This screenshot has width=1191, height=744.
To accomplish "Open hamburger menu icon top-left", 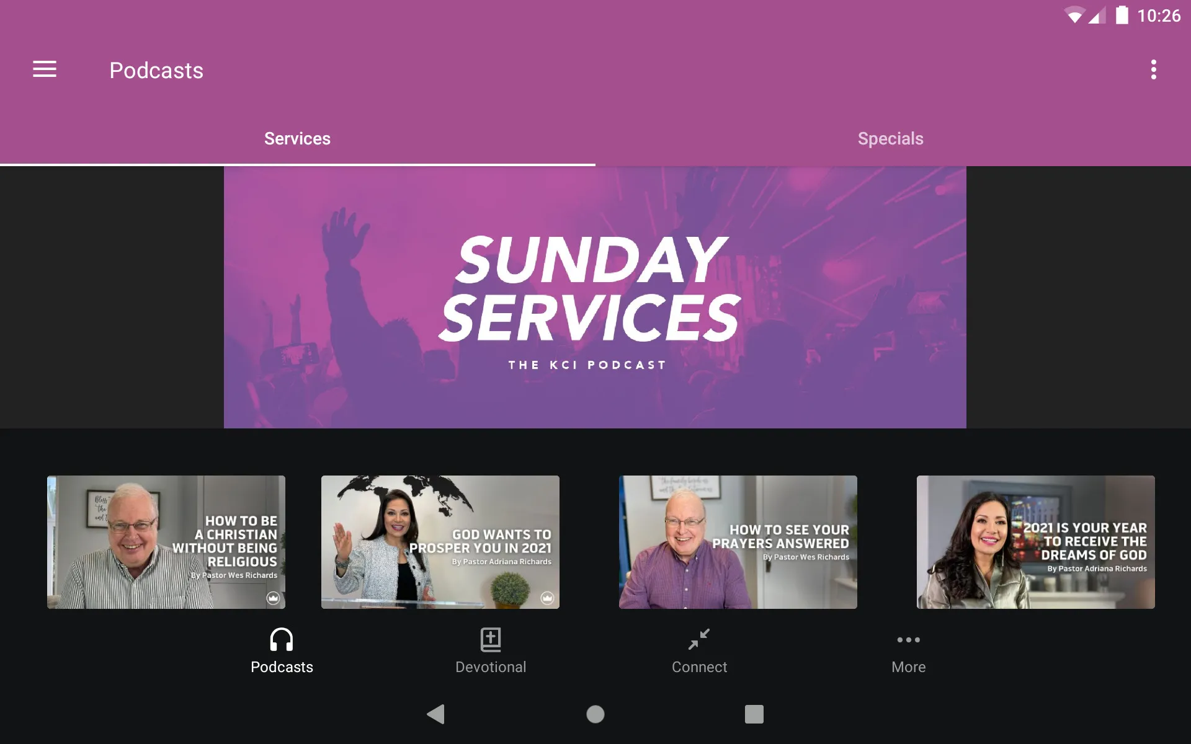I will [45, 70].
